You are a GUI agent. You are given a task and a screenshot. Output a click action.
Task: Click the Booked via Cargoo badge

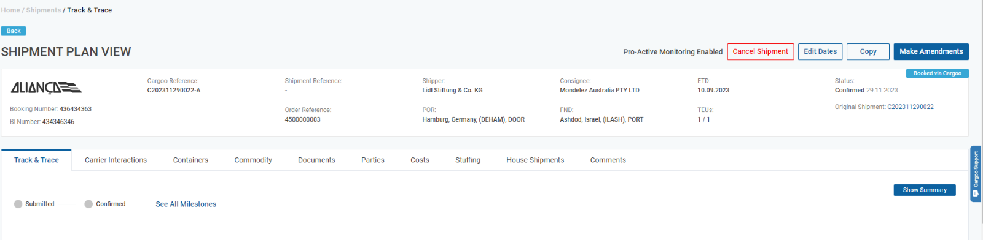937,73
